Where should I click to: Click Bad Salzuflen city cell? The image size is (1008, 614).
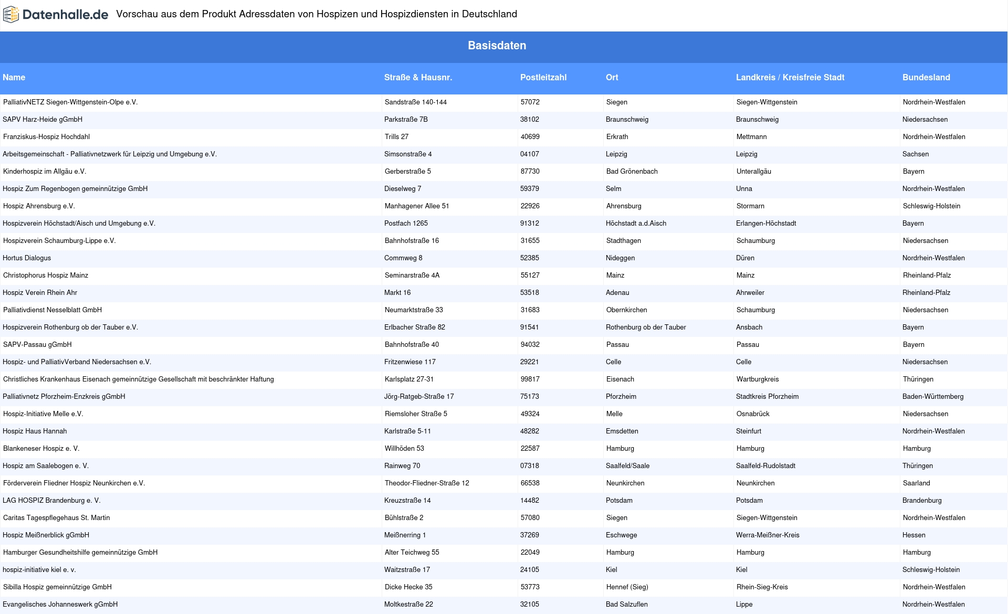tap(626, 605)
